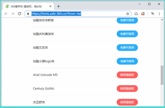Click the 360 favicon on the tab

(x=7, y=6)
